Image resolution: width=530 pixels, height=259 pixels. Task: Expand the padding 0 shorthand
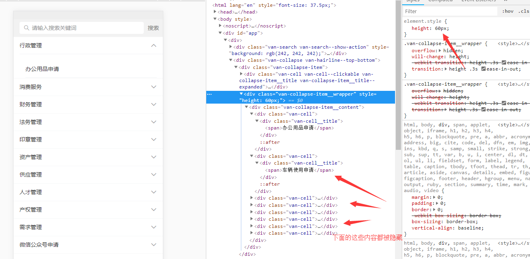tap(437, 203)
